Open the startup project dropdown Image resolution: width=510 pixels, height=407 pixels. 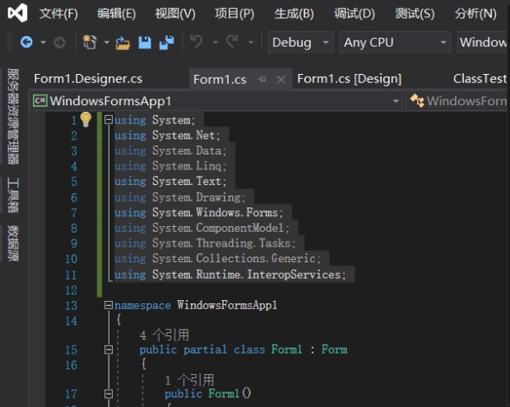(484, 42)
